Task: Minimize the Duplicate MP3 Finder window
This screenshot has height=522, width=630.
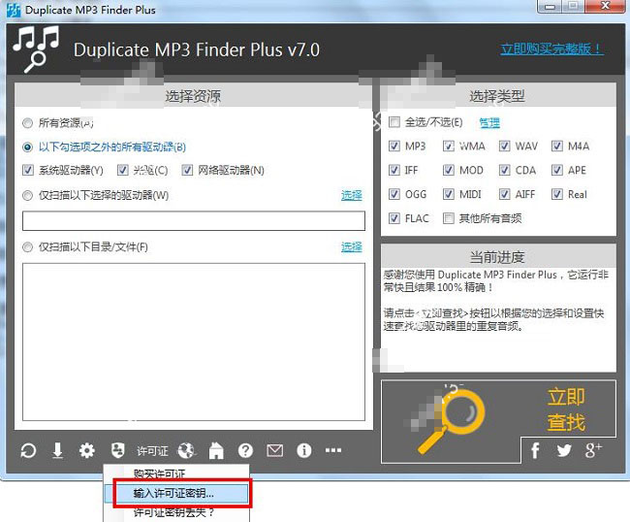Action: pos(550,7)
